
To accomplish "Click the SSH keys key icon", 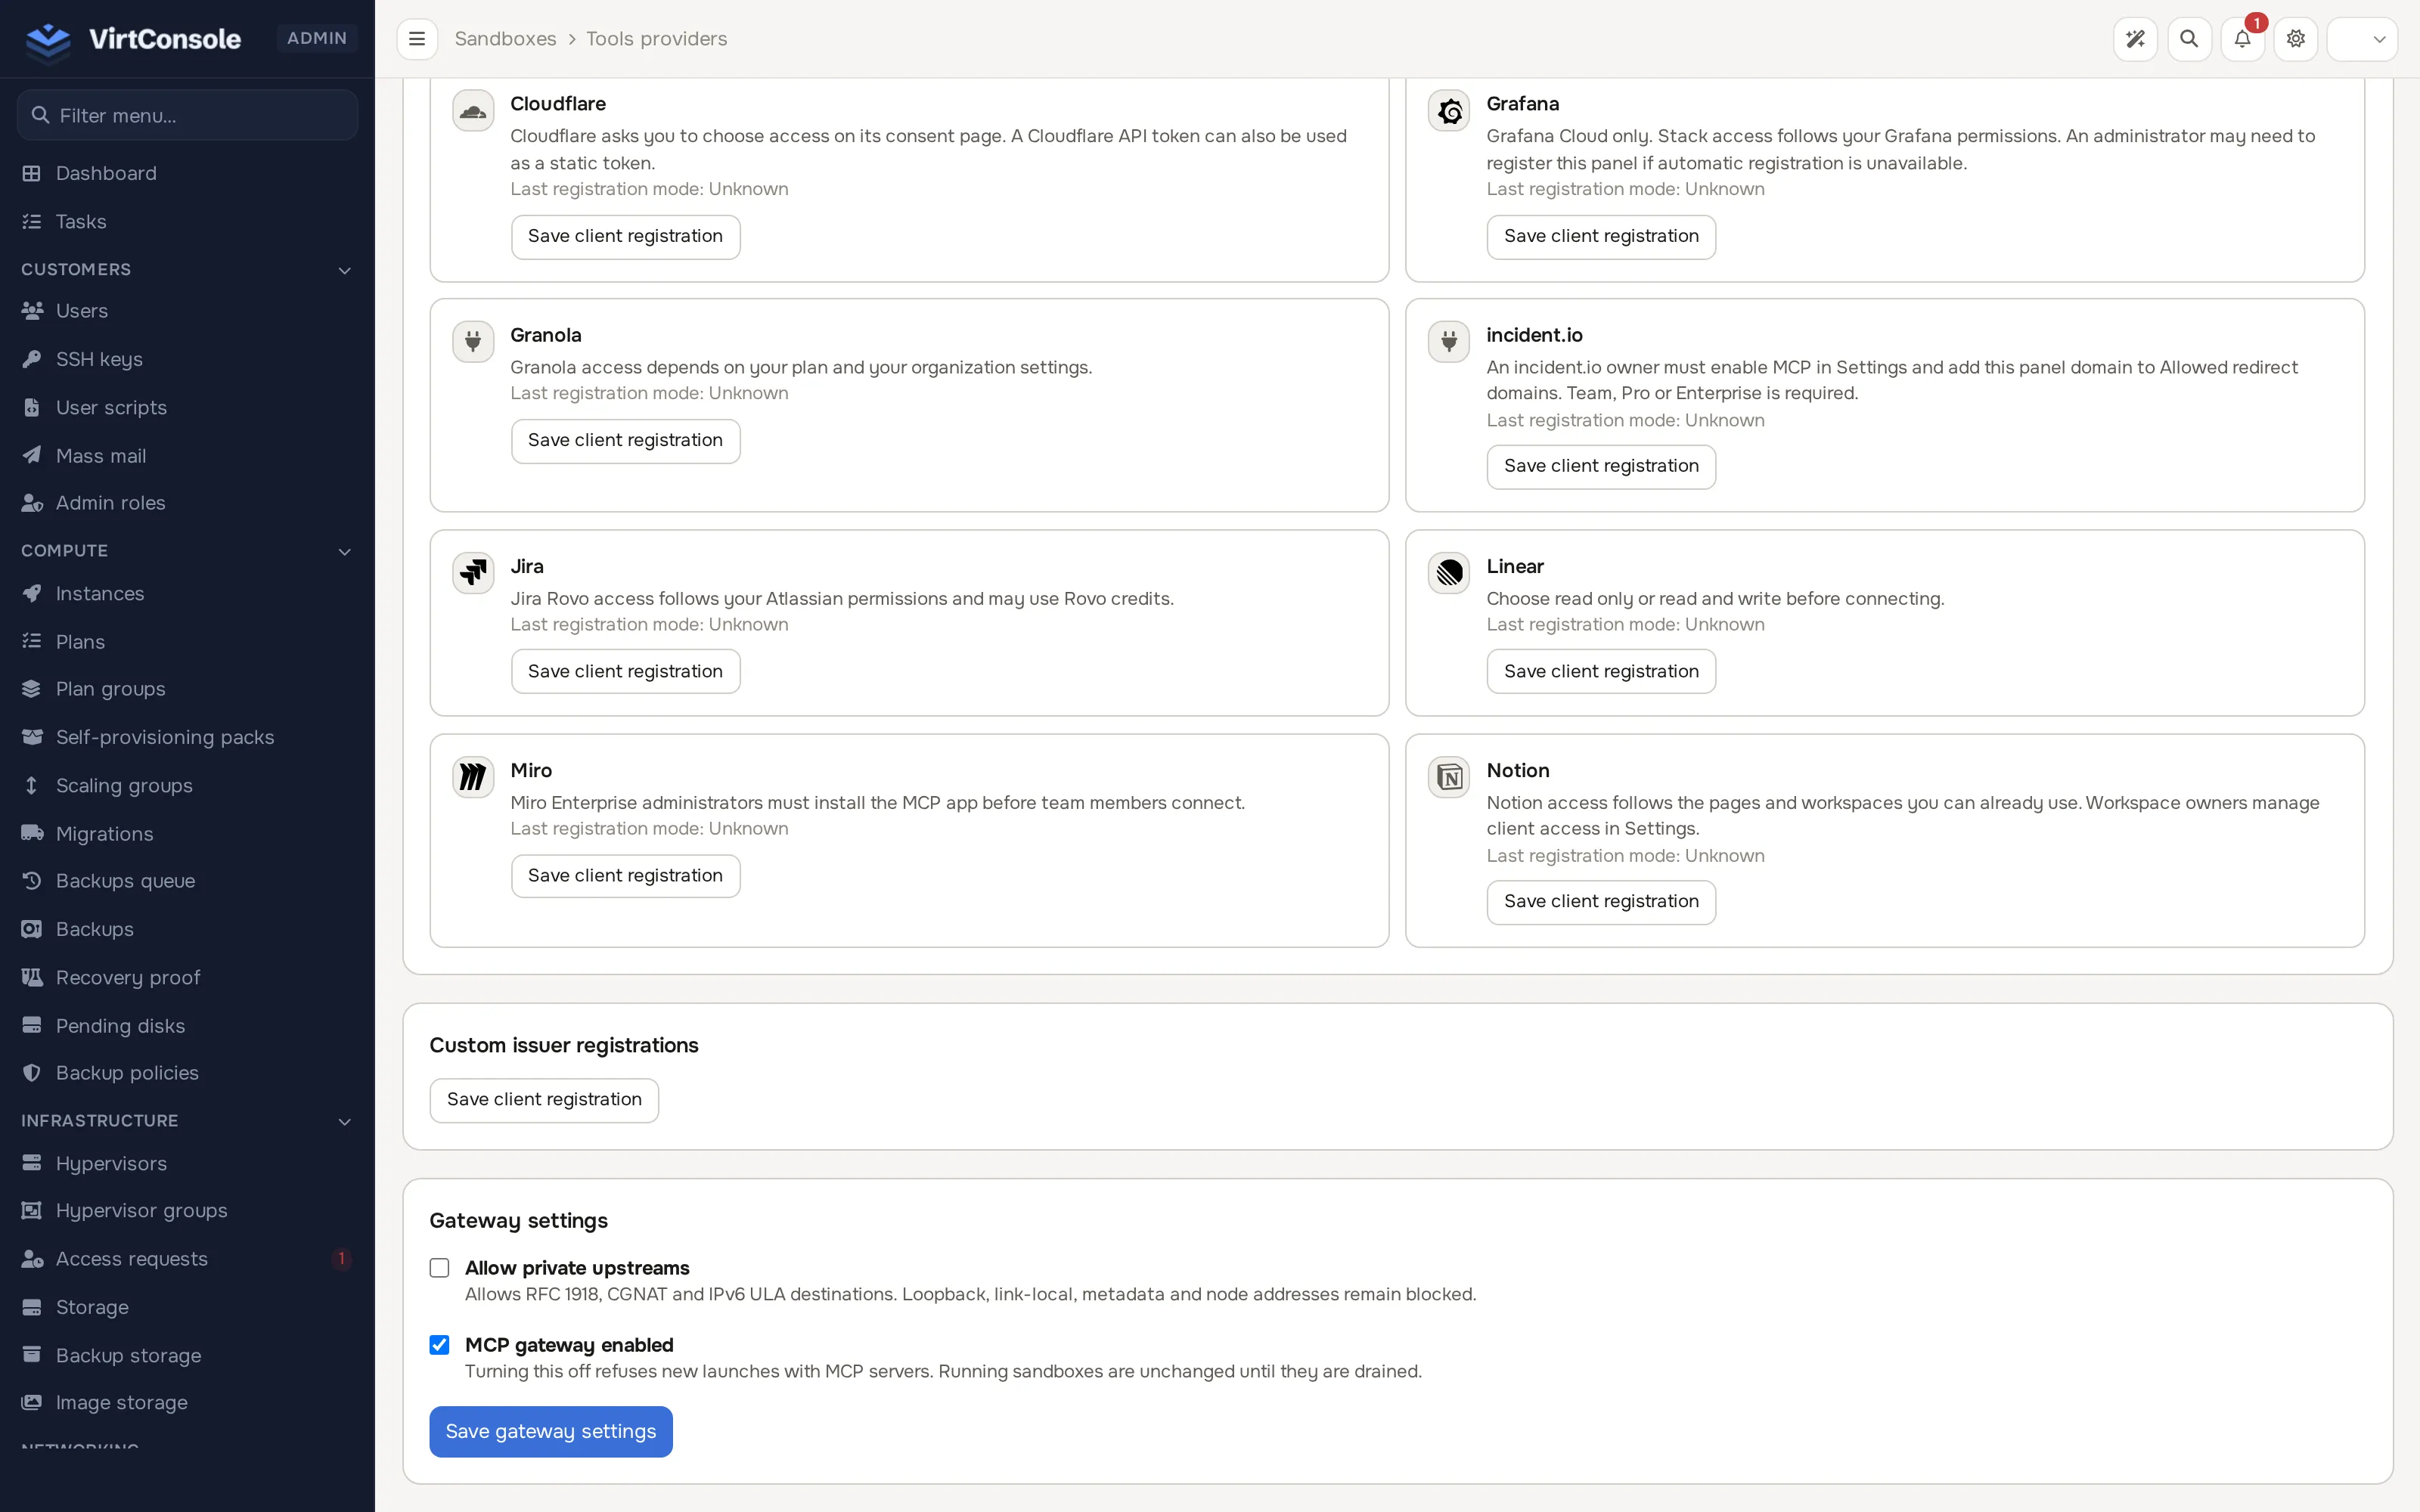I will tap(32, 359).
